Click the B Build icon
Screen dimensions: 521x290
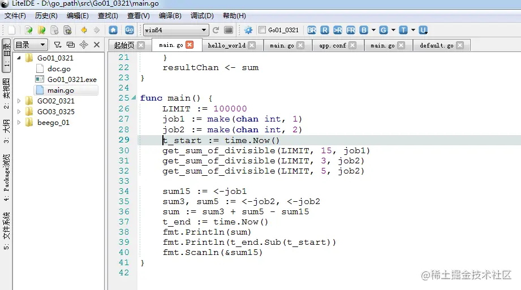364,30
